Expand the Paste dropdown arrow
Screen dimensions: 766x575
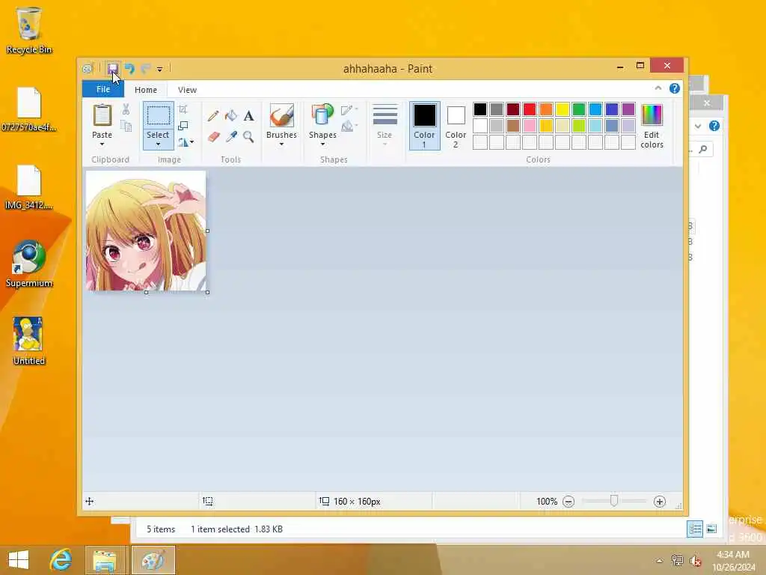point(102,144)
